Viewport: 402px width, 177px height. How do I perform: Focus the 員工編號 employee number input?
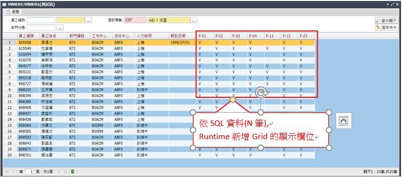[41, 20]
